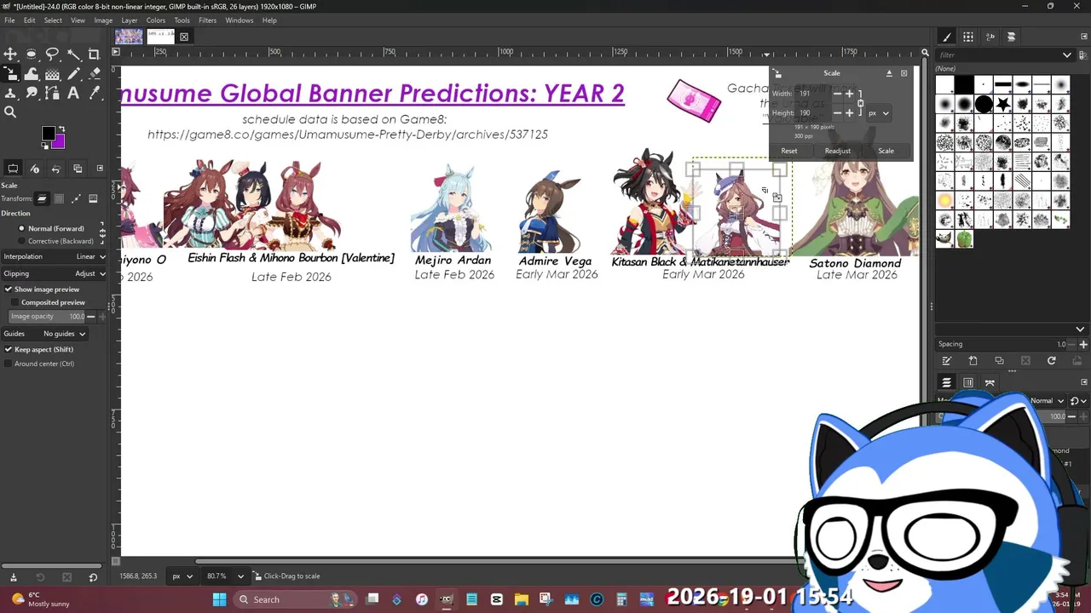Image resolution: width=1091 pixels, height=613 pixels.
Task: Select the Text tool
Action: pyautogui.click(x=73, y=94)
